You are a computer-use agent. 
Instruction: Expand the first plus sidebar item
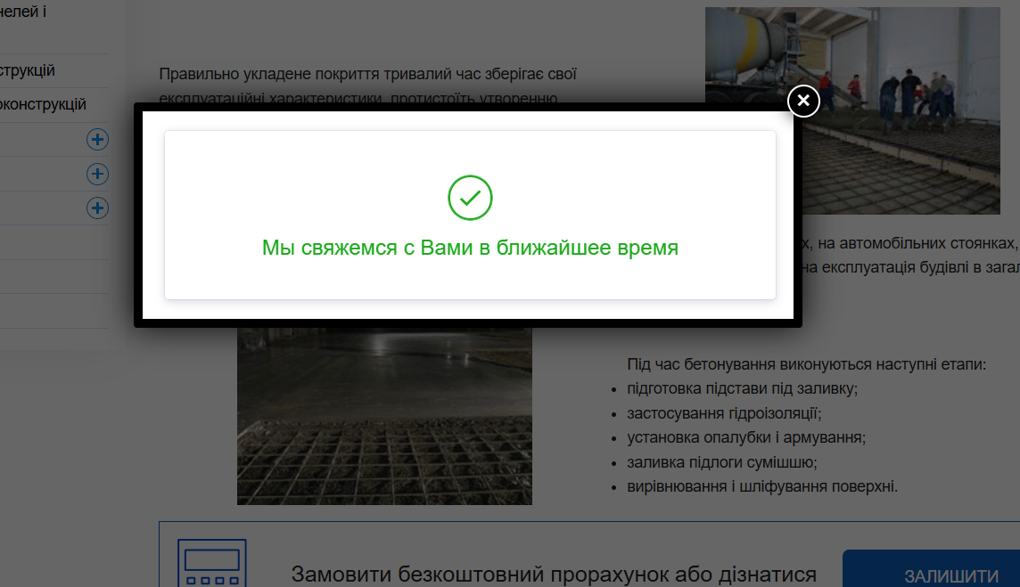coord(97,139)
